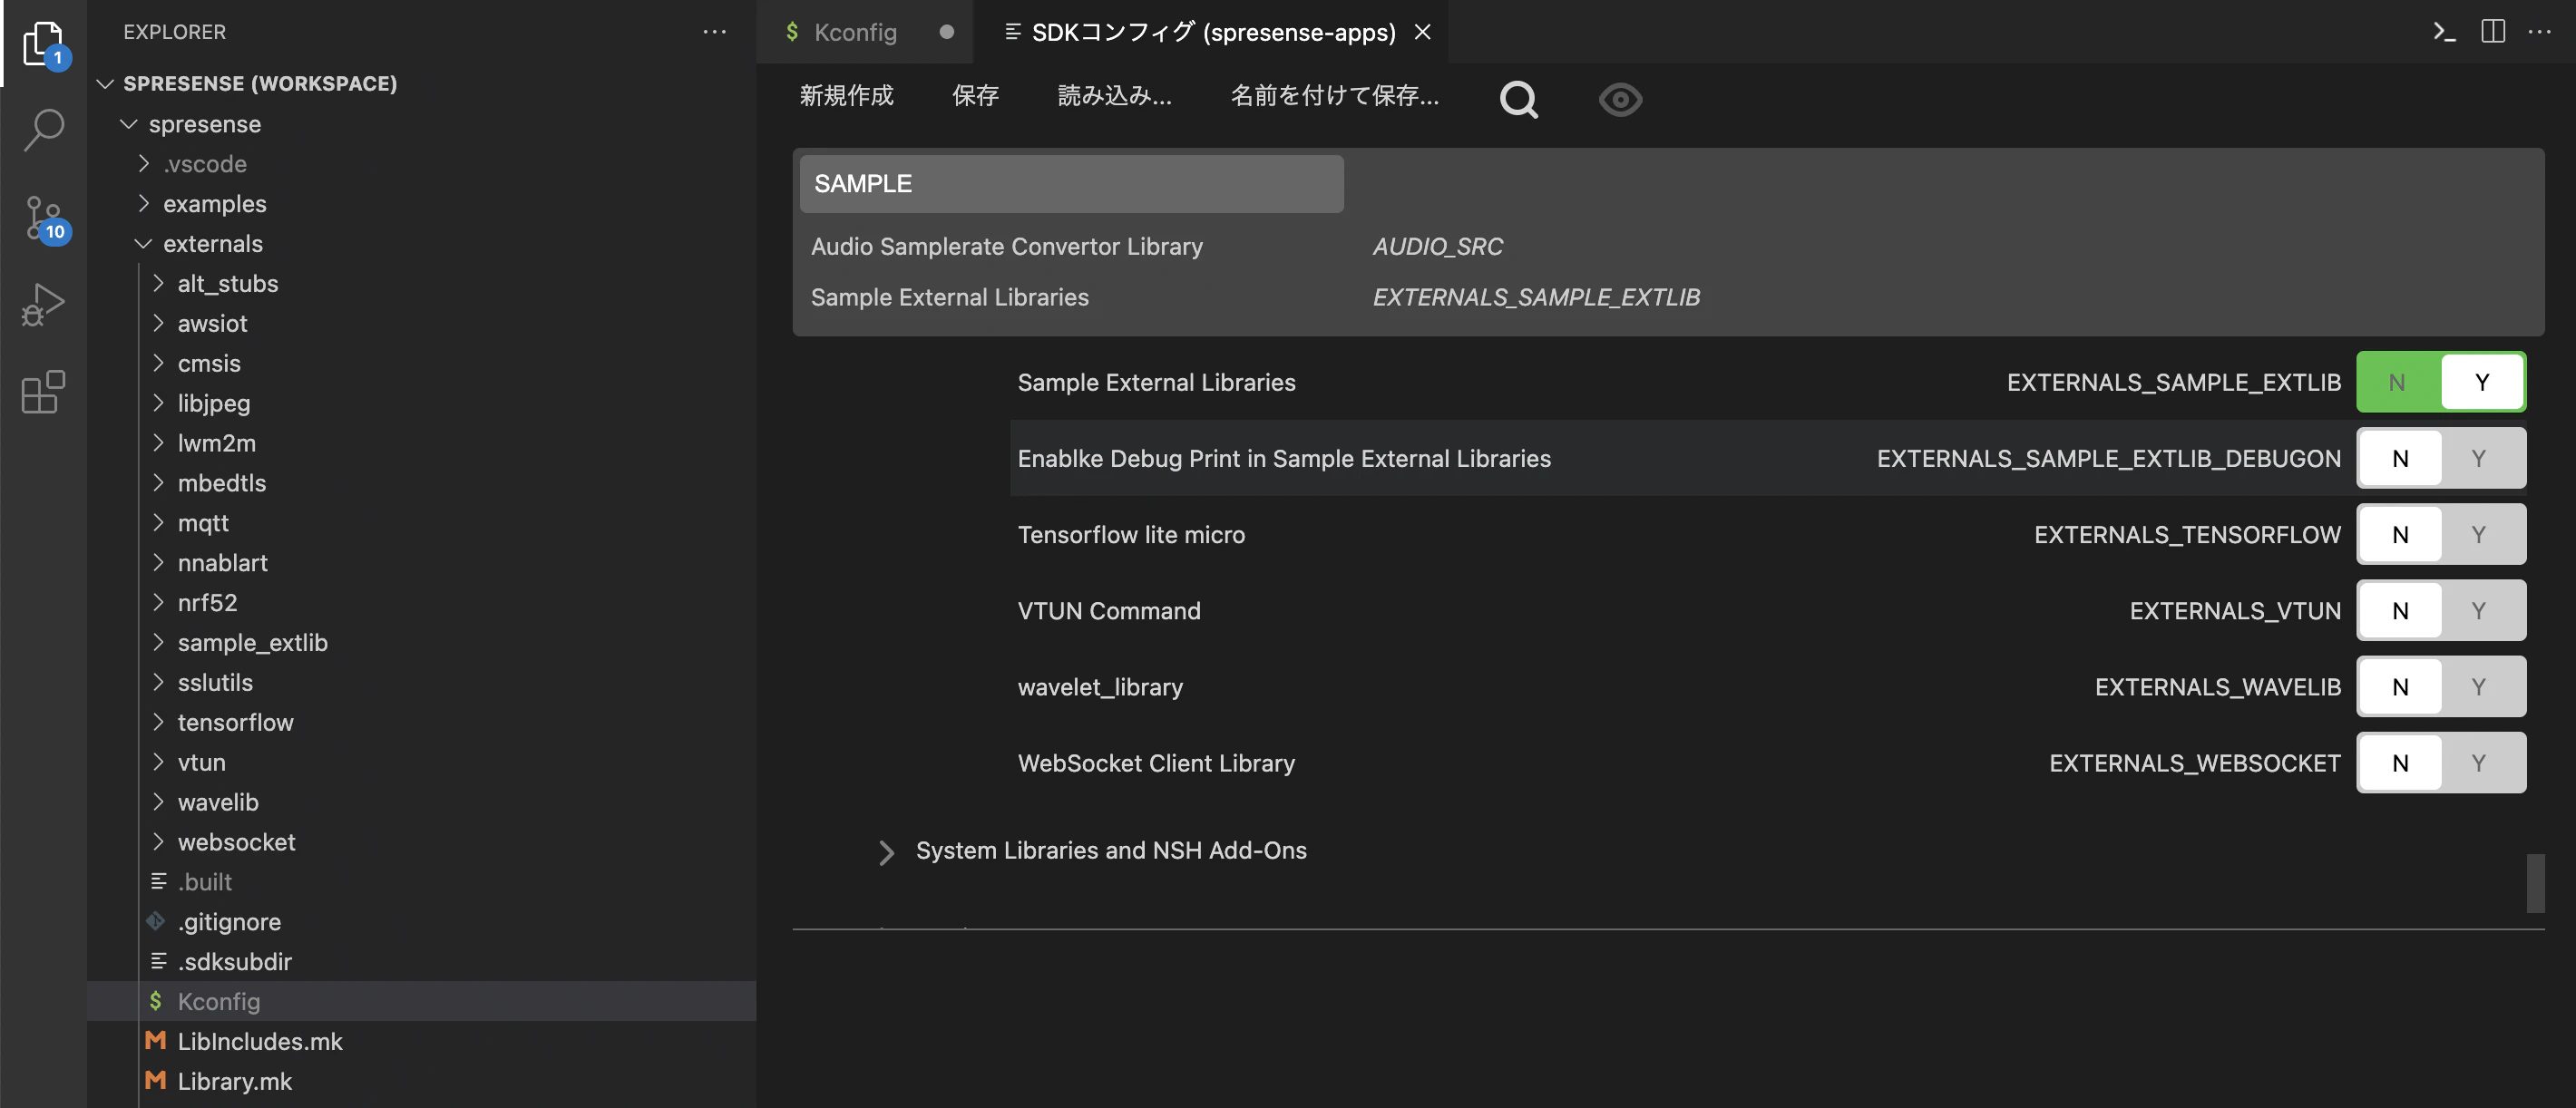Collapse SPRESENSE (WORKSPACE) root

point(105,83)
